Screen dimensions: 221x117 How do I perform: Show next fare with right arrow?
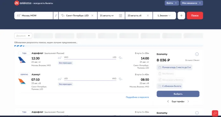pos(188,101)
